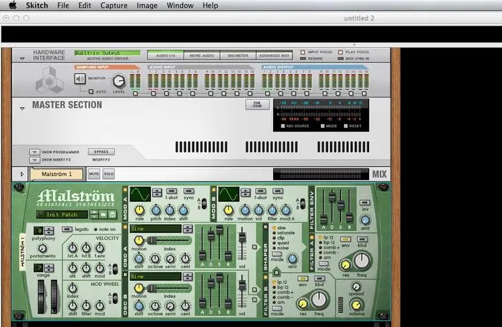Click the patch select up/down arrows
The height and width of the screenshot is (327, 502).
click(x=94, y=214)
